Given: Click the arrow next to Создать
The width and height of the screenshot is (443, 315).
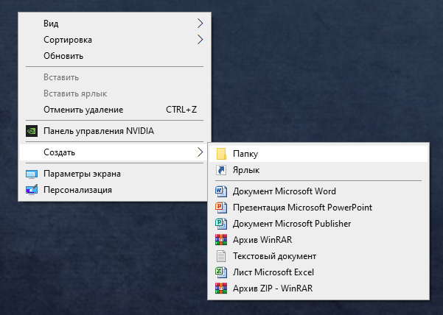Looking at the screenshot, I should click(200, 152).
